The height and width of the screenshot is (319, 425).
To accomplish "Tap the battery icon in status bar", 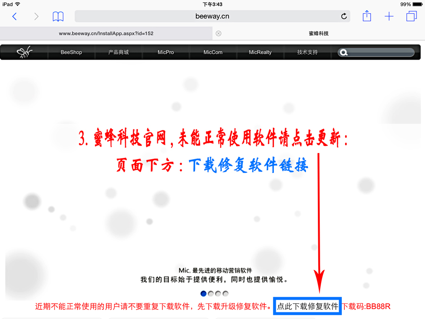I will coord(417,4).
